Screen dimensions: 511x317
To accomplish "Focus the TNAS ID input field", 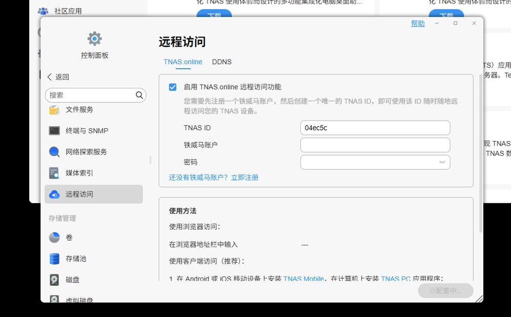I will click(375, 128).
